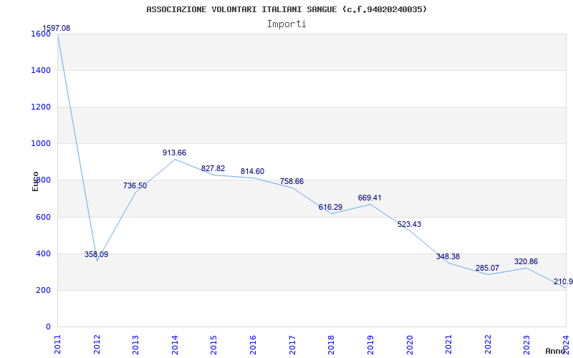Click the 2020 x-axis year label
573x358 pixels.
click(409, 344)
